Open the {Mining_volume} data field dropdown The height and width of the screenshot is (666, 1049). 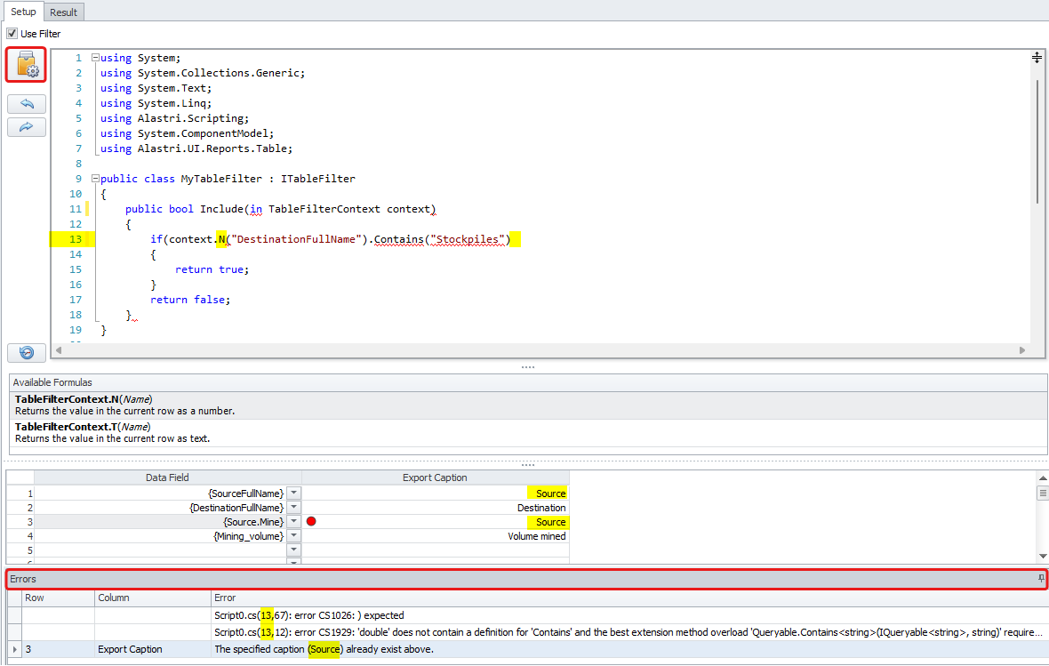point(294,536)
